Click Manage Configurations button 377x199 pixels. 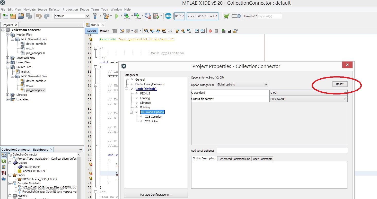point(156,195)
